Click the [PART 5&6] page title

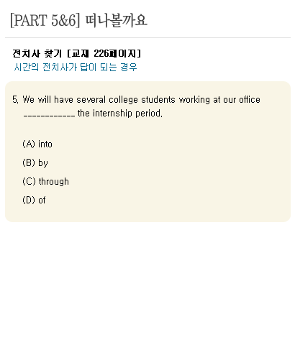coord(45,20)
